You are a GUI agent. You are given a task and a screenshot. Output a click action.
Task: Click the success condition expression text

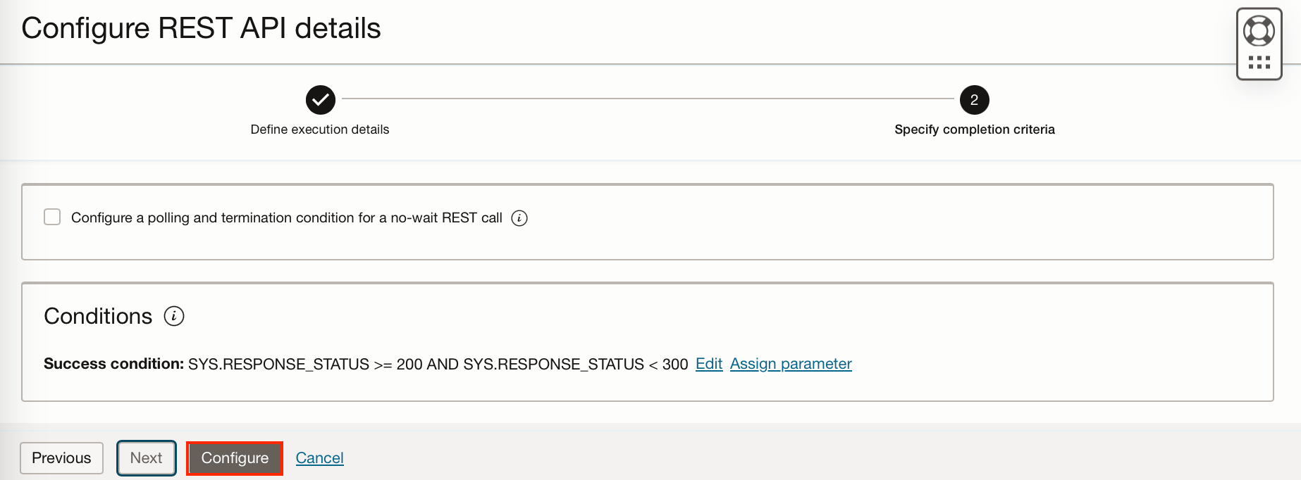(x=437, y=364)
